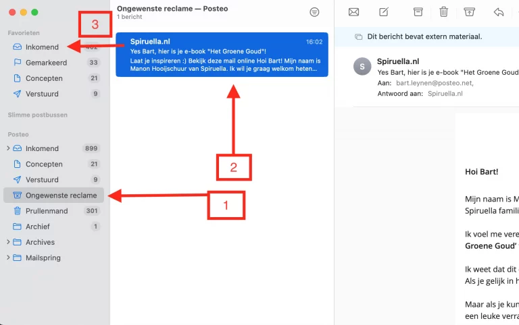Click the Favorieten section header
The image size is (519, 325).
tap(24, 32)
